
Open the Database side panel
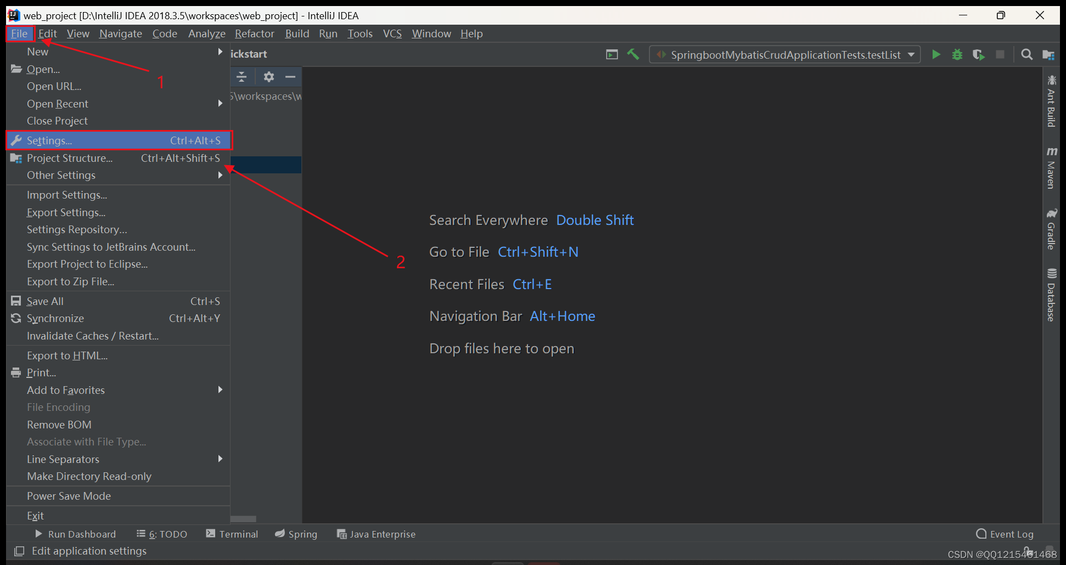(1051, 295)
